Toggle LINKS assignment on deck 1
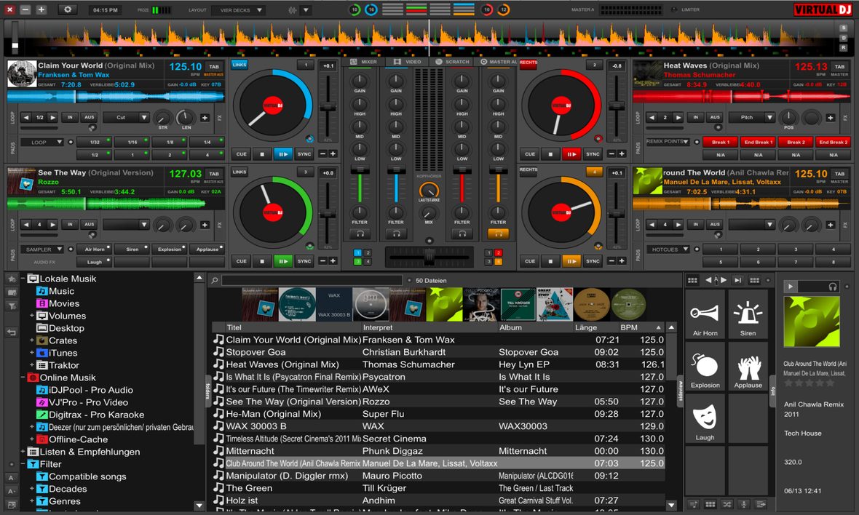Screen dimensions: 859x515 [240, 65]
